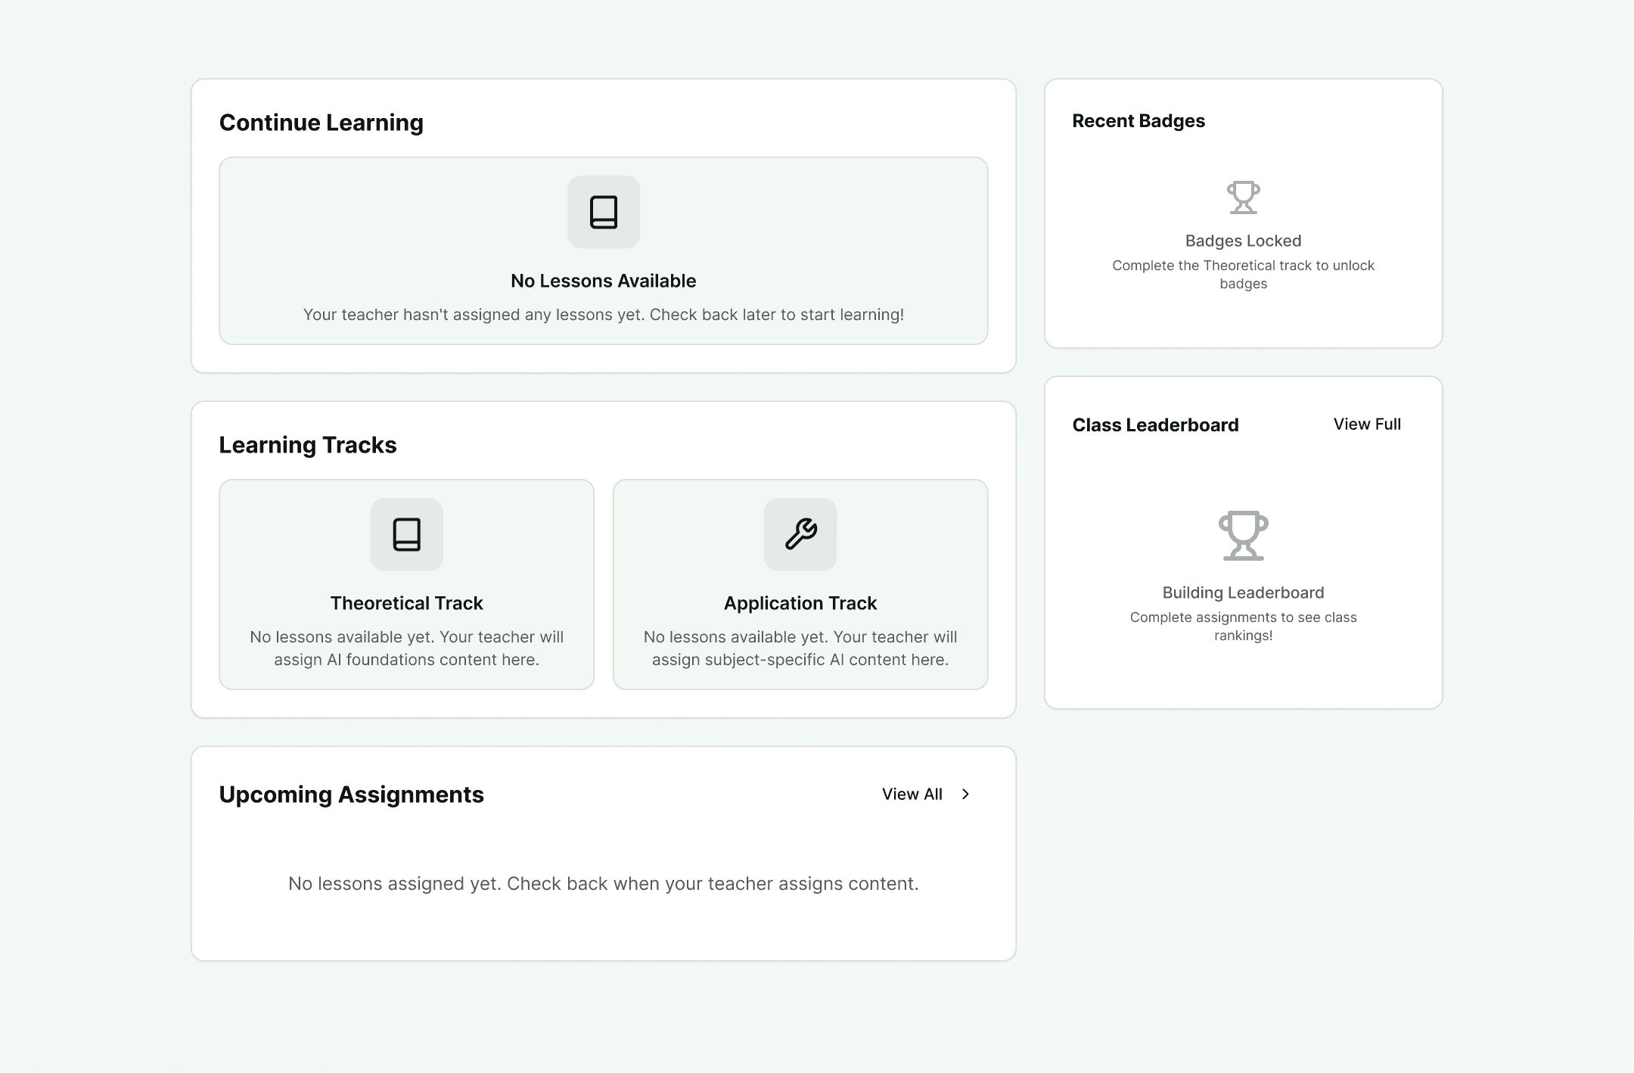Click the Badges Locked trophy graphic

pyautogui.click(x=1244, y=198)
